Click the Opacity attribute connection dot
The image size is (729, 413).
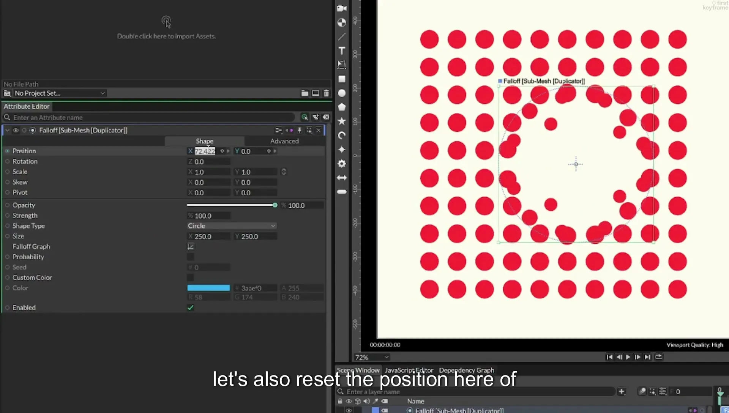click(7, 205)
